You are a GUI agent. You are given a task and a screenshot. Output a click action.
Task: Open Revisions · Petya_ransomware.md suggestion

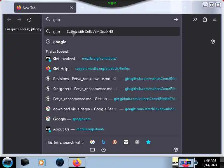coord(112,79)
